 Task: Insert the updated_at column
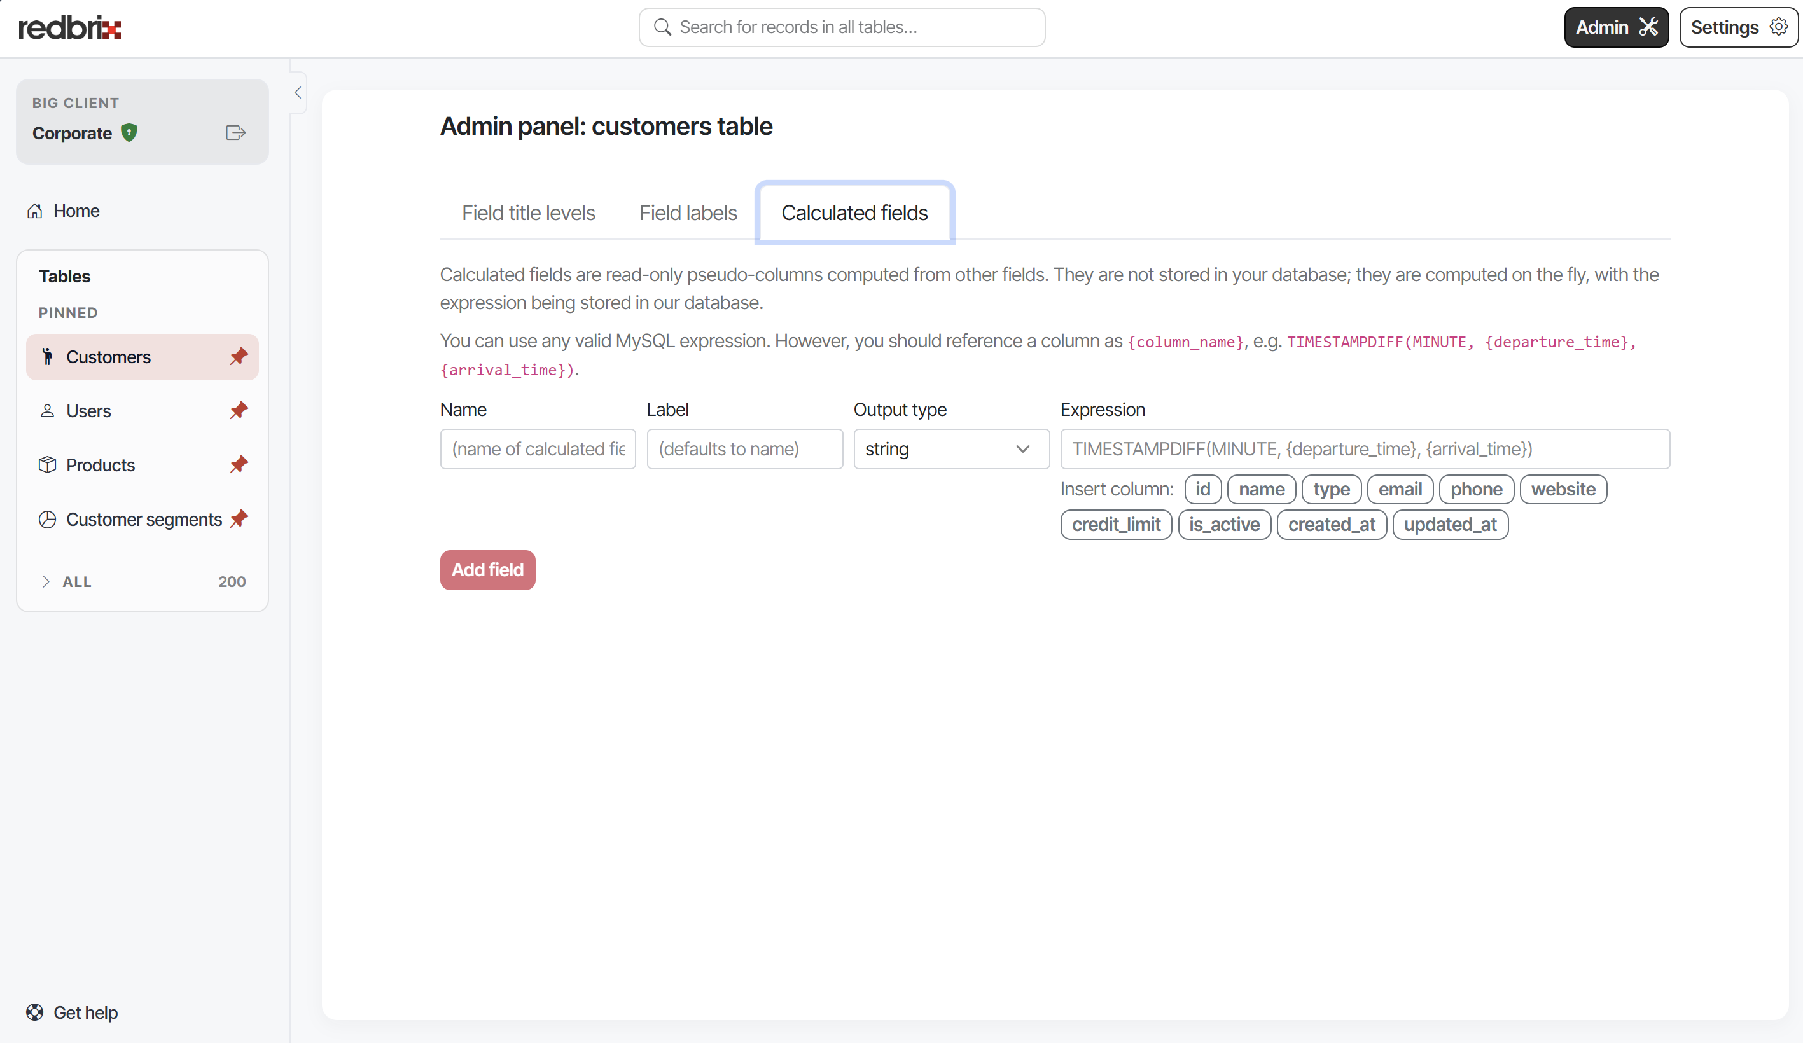[1451, 524]
